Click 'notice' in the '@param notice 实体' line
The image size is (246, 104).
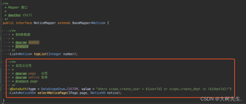point(34,77)
